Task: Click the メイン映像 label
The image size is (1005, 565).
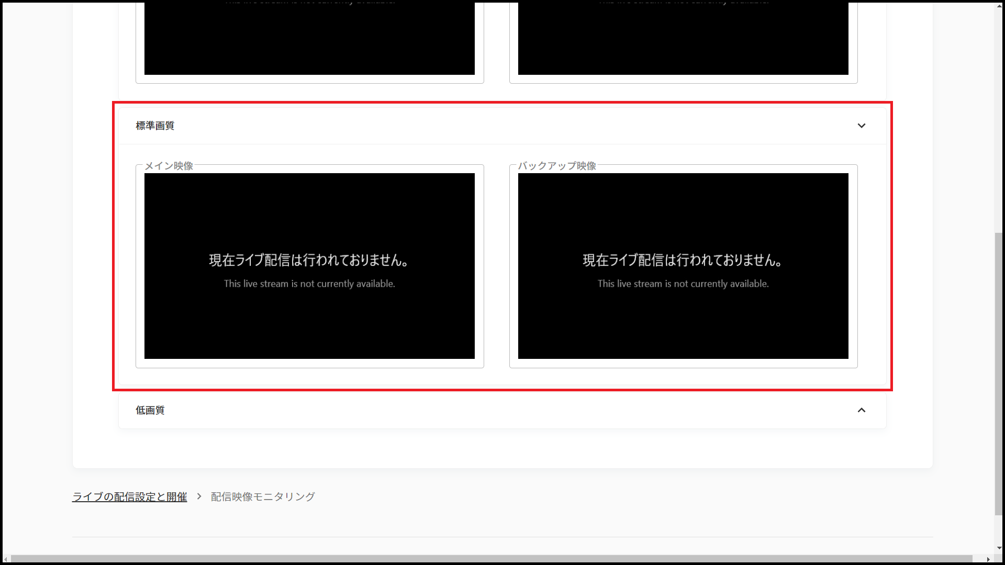Action: [x=169, y=166]
